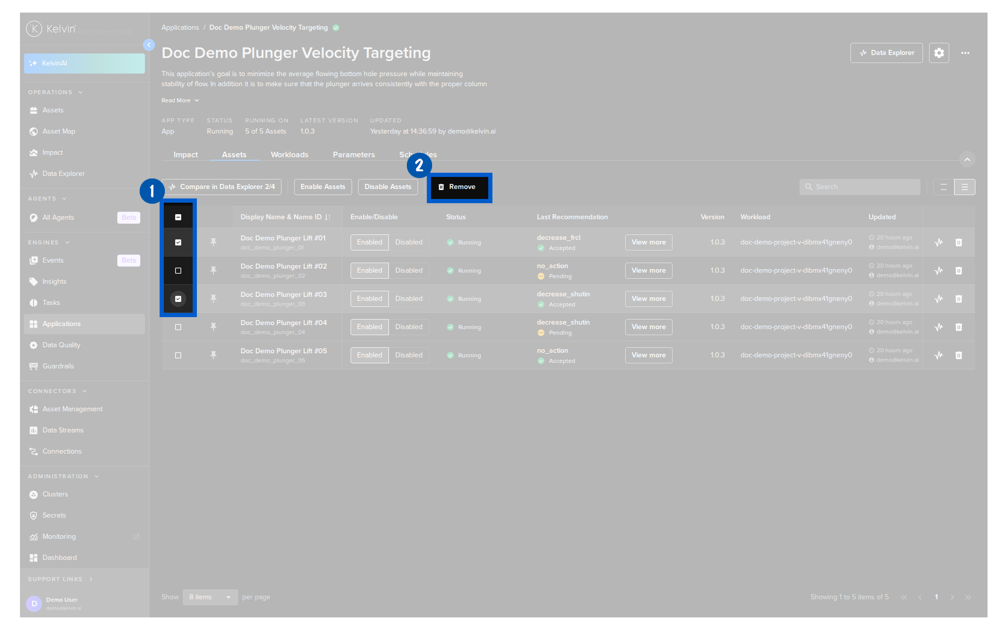The image size is (1008, 630).
Task: Pin Doc Demo Plunger Lift #02
Action: [x=213, y=270]
